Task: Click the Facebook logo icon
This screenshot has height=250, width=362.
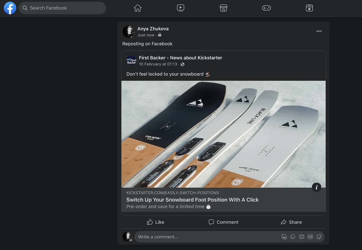Action: pyautogui.click(x=10, y=8)
